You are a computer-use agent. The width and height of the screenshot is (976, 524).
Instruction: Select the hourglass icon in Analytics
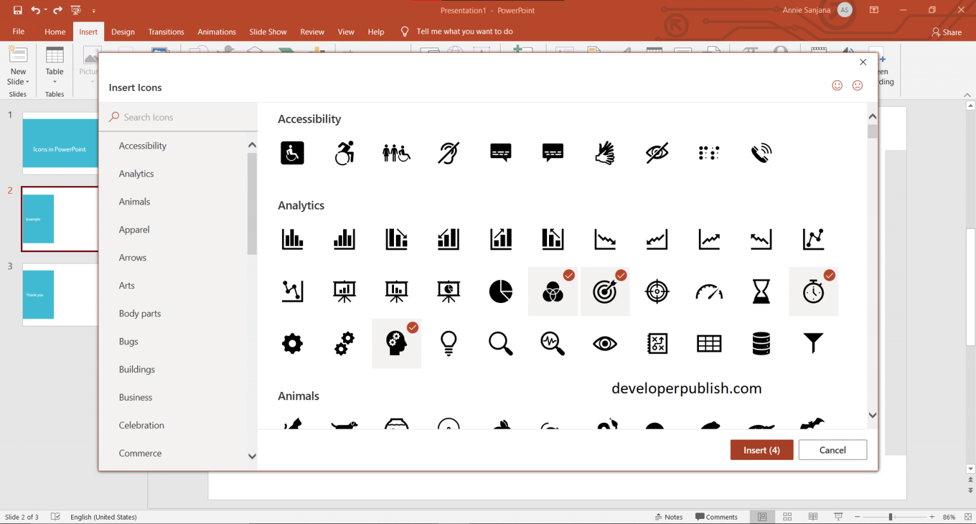click(x=761, y=291)
